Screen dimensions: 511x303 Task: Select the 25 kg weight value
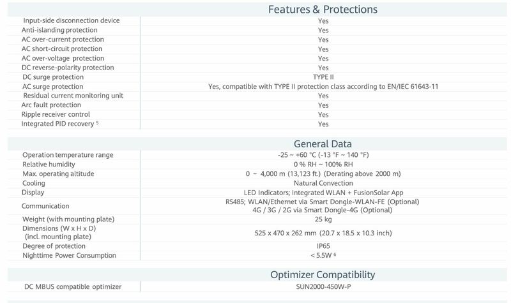323,219
